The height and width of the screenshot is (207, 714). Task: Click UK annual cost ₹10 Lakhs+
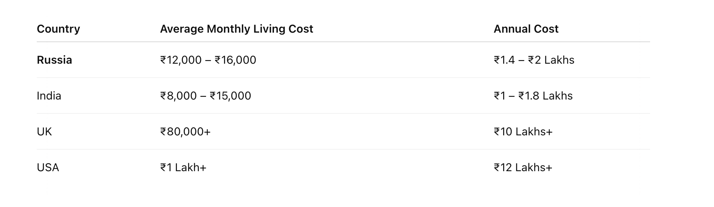[523, 132]
